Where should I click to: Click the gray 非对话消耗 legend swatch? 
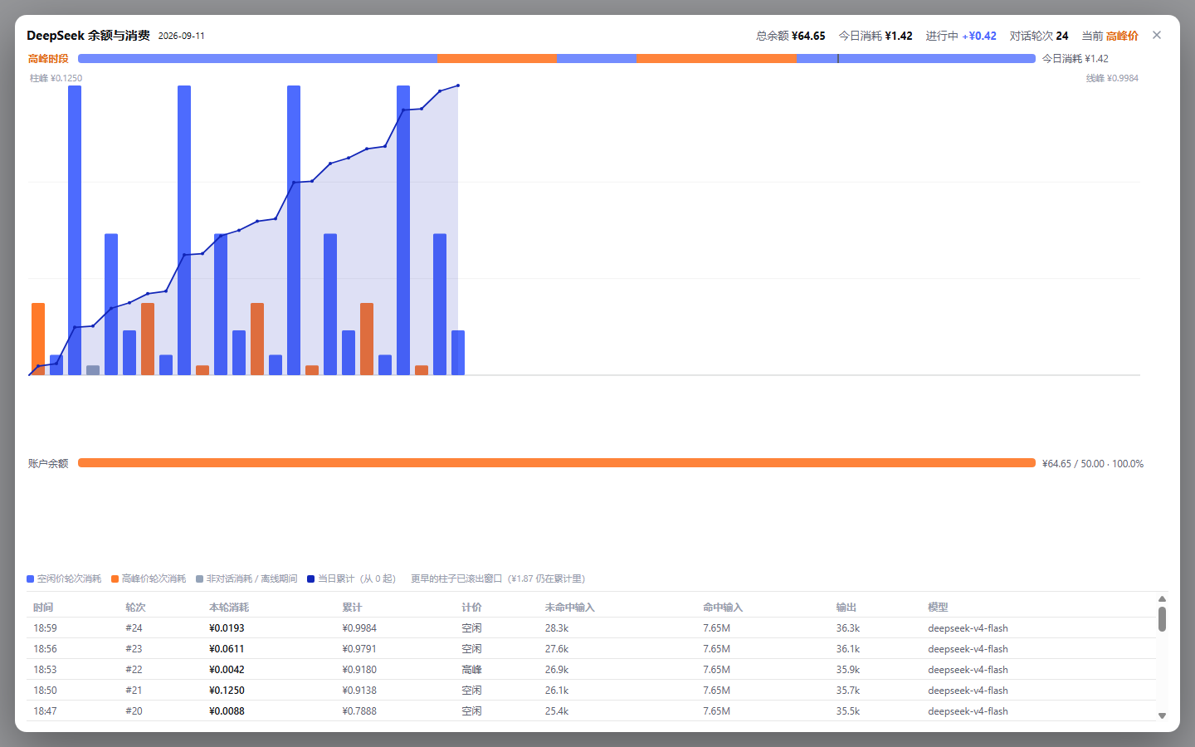[199, 579]
